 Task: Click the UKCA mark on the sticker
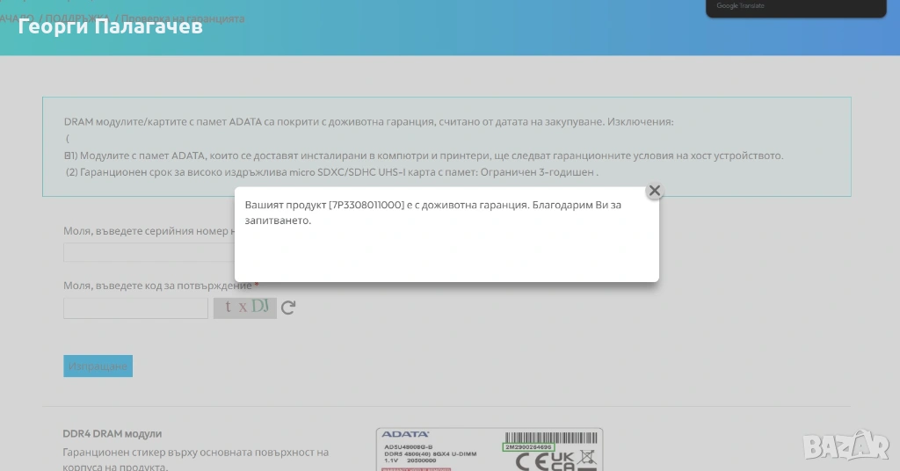[x=562, y=460]
